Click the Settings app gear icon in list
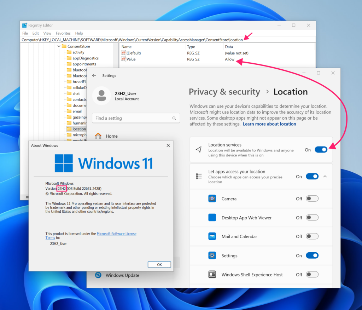Screen dimensions: 362x310 click(x=212, y=256)
